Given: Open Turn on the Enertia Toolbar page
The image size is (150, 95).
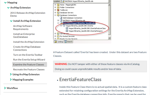Looking at the screenshot, I should point(28,55).
